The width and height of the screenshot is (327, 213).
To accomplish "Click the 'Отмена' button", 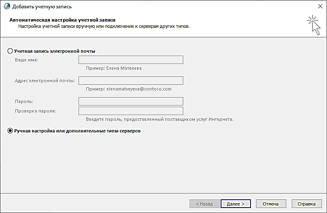I will point(270,204).
